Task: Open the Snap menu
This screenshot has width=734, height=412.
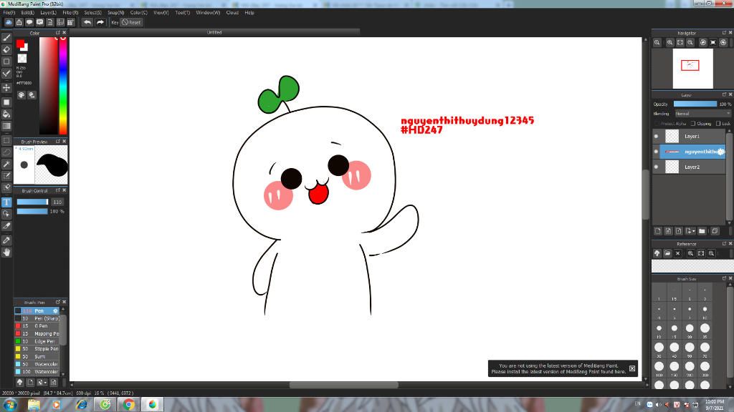Action: coord(115,13)
